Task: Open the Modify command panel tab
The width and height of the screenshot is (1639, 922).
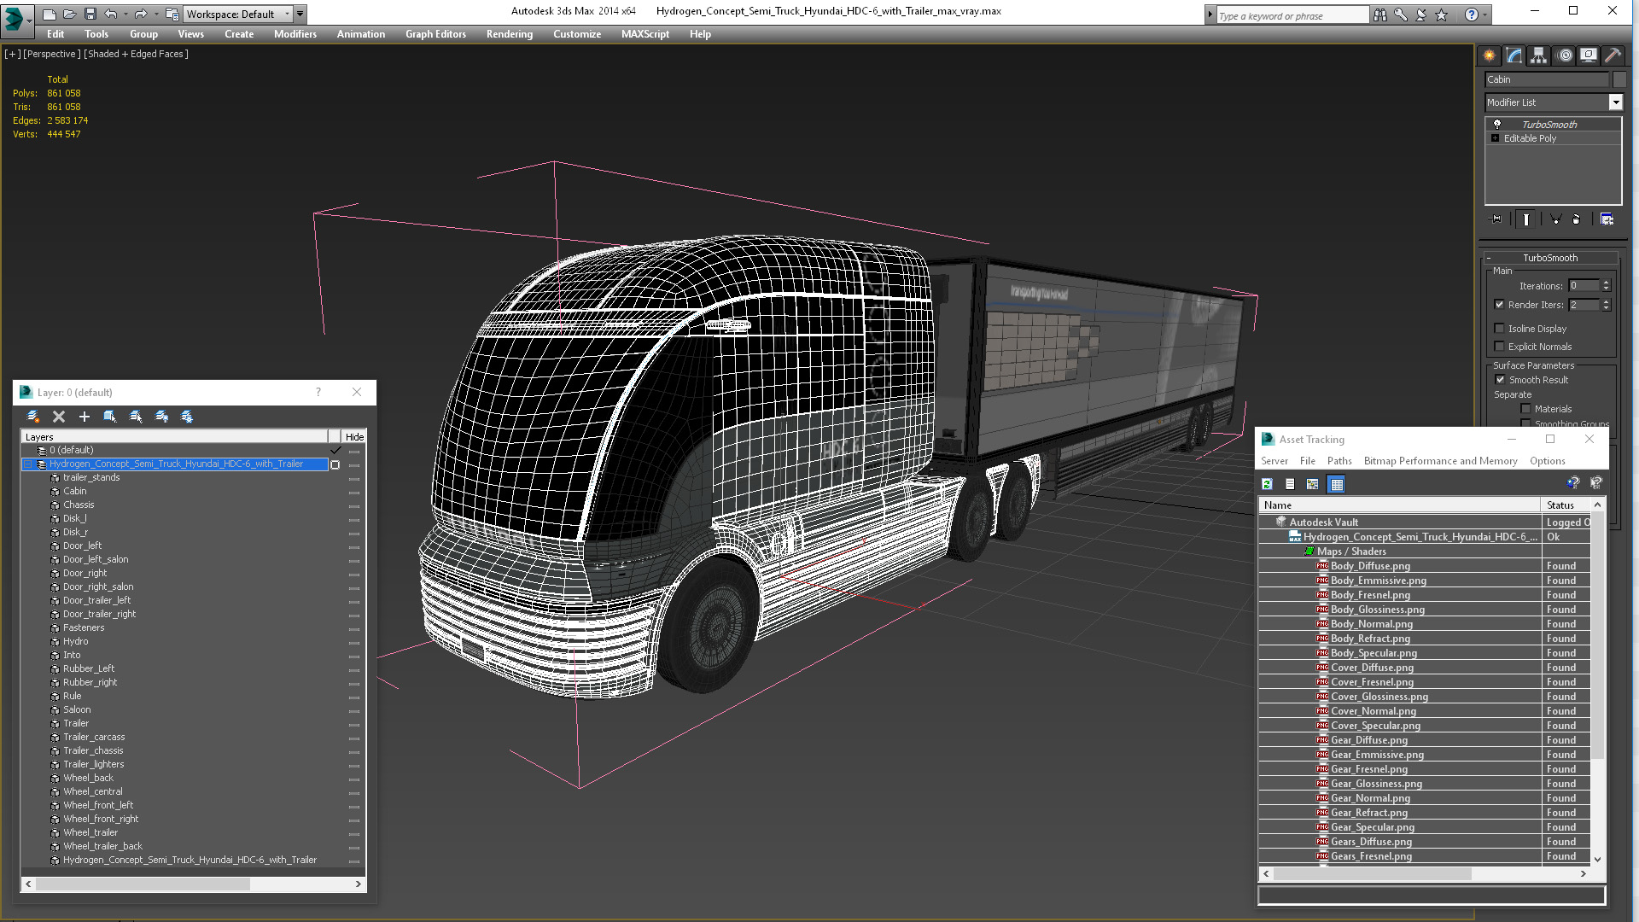Action: [x=1514, y=55]
